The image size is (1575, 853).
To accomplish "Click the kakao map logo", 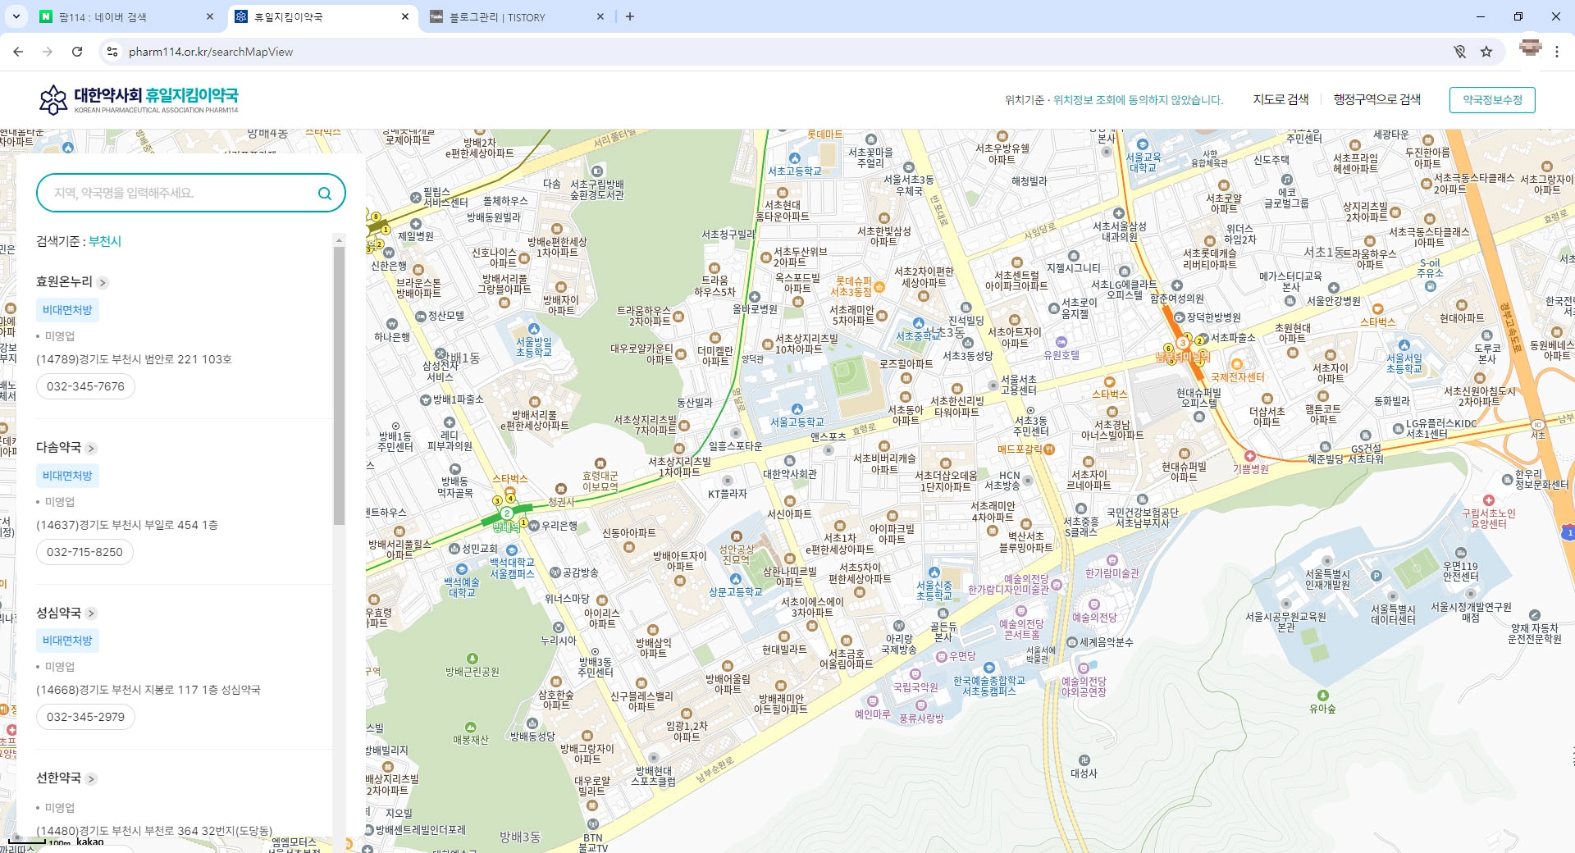I will point(90,842).
